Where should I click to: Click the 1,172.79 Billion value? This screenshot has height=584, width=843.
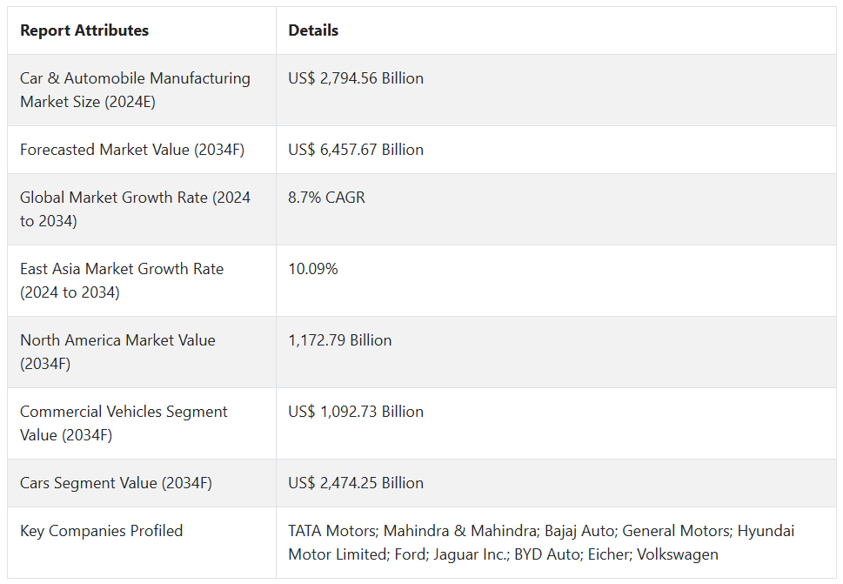click(x=340, y=340)
